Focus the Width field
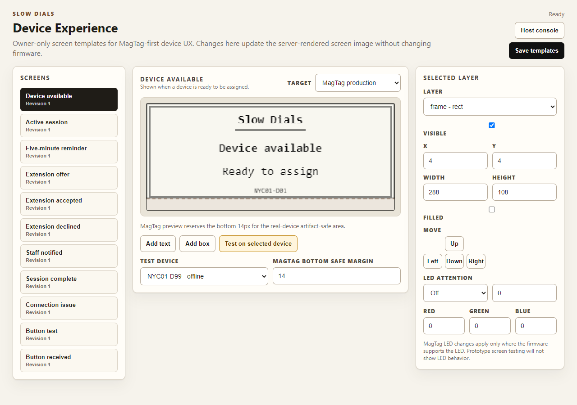The image size is (577, 405). (x=455, y=192)
